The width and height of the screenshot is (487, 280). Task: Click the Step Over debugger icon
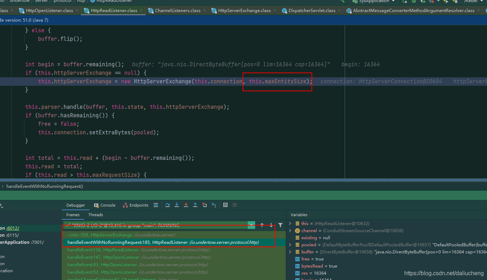point(168,205)
